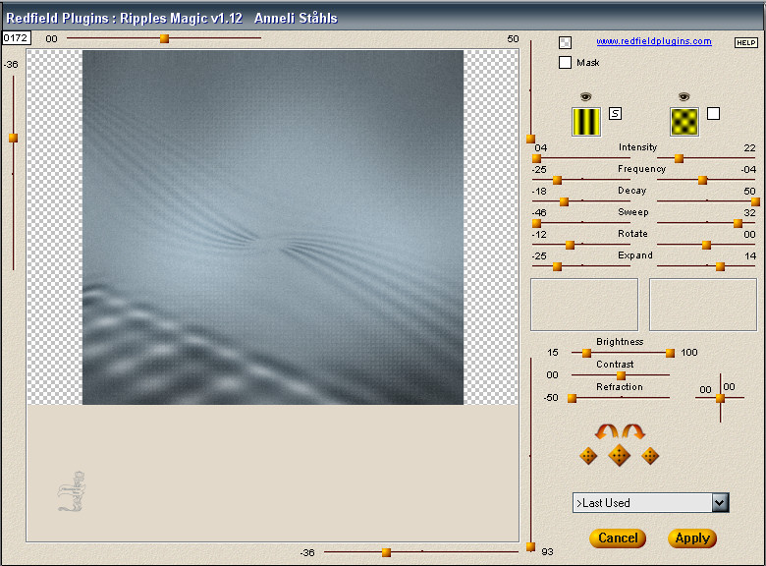766x566 pixels.
Task: Click the Apply button
Action: click(x=692, y=538)
